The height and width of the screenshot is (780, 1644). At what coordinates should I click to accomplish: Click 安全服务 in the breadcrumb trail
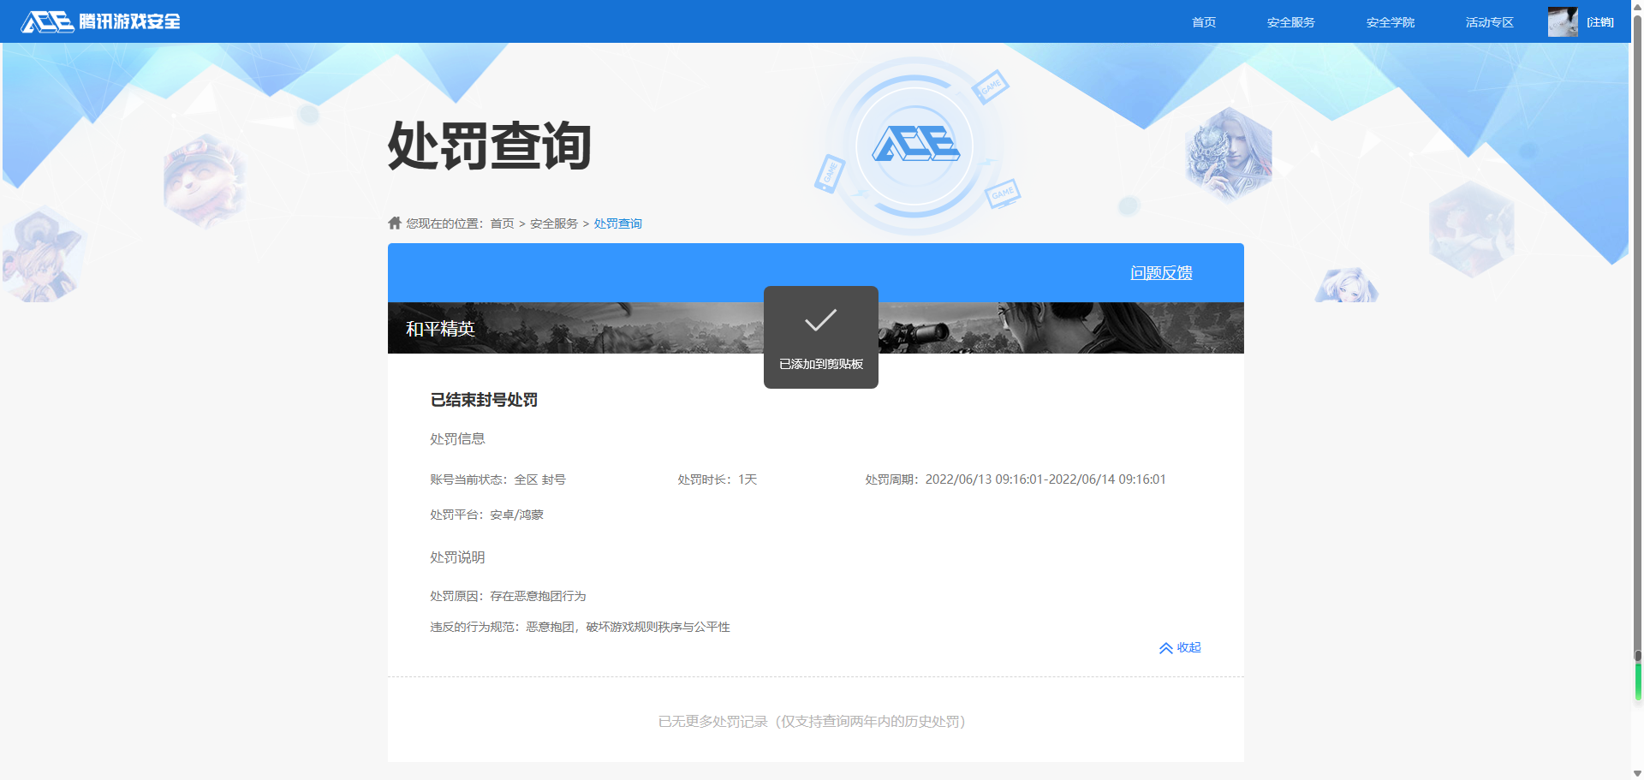552,223
